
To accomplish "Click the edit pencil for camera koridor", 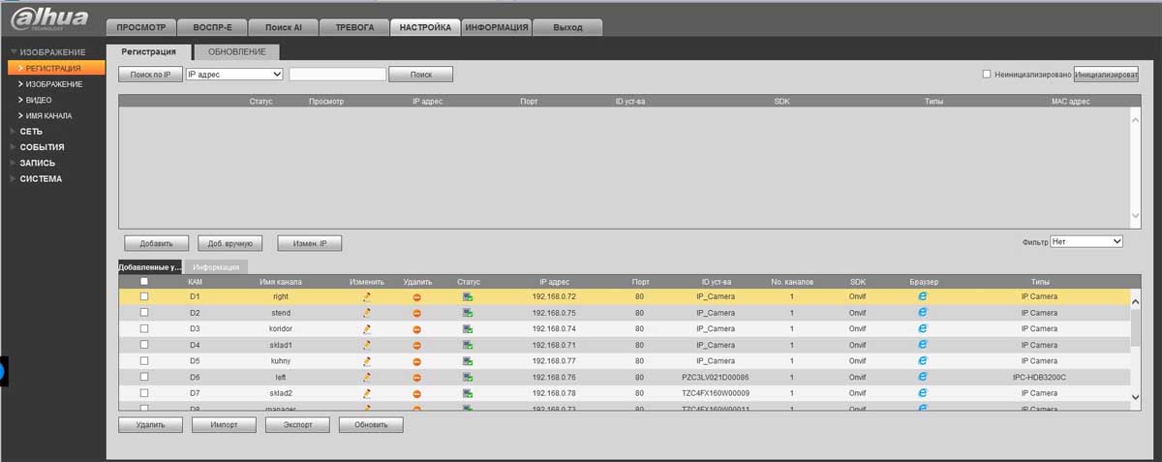I will [367, 329].
